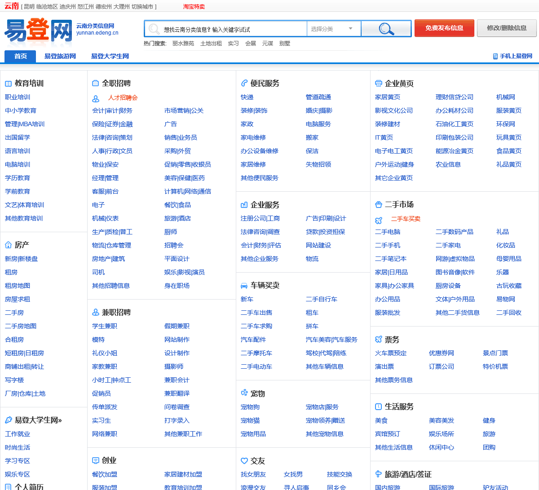Click the 生活服务 clock icon
The height and width of the screenshot is (490, 539).
click(378, 406)
